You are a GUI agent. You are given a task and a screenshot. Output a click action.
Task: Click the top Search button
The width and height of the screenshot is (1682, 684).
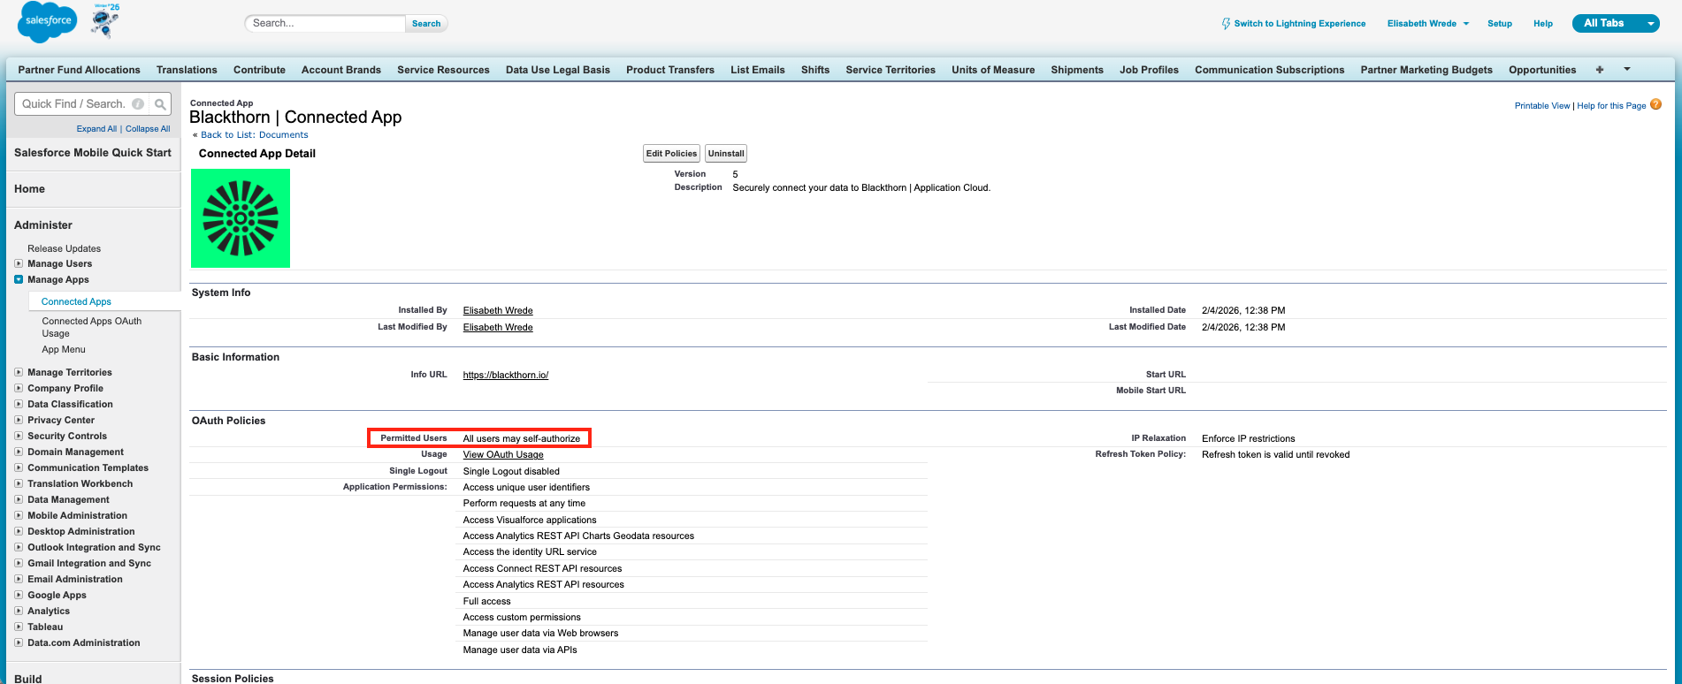click(426, 24)
